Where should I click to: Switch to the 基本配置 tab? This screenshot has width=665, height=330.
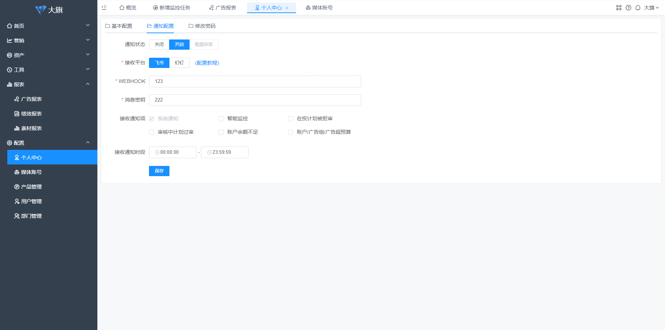119,26
